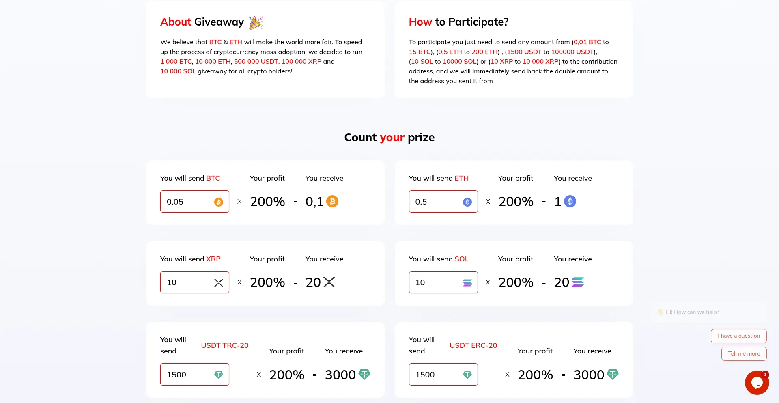Click the Solana icon inside SOL input
Image resolution: width=779 pixels, height=403 pixels.
[x=467, y=283]
